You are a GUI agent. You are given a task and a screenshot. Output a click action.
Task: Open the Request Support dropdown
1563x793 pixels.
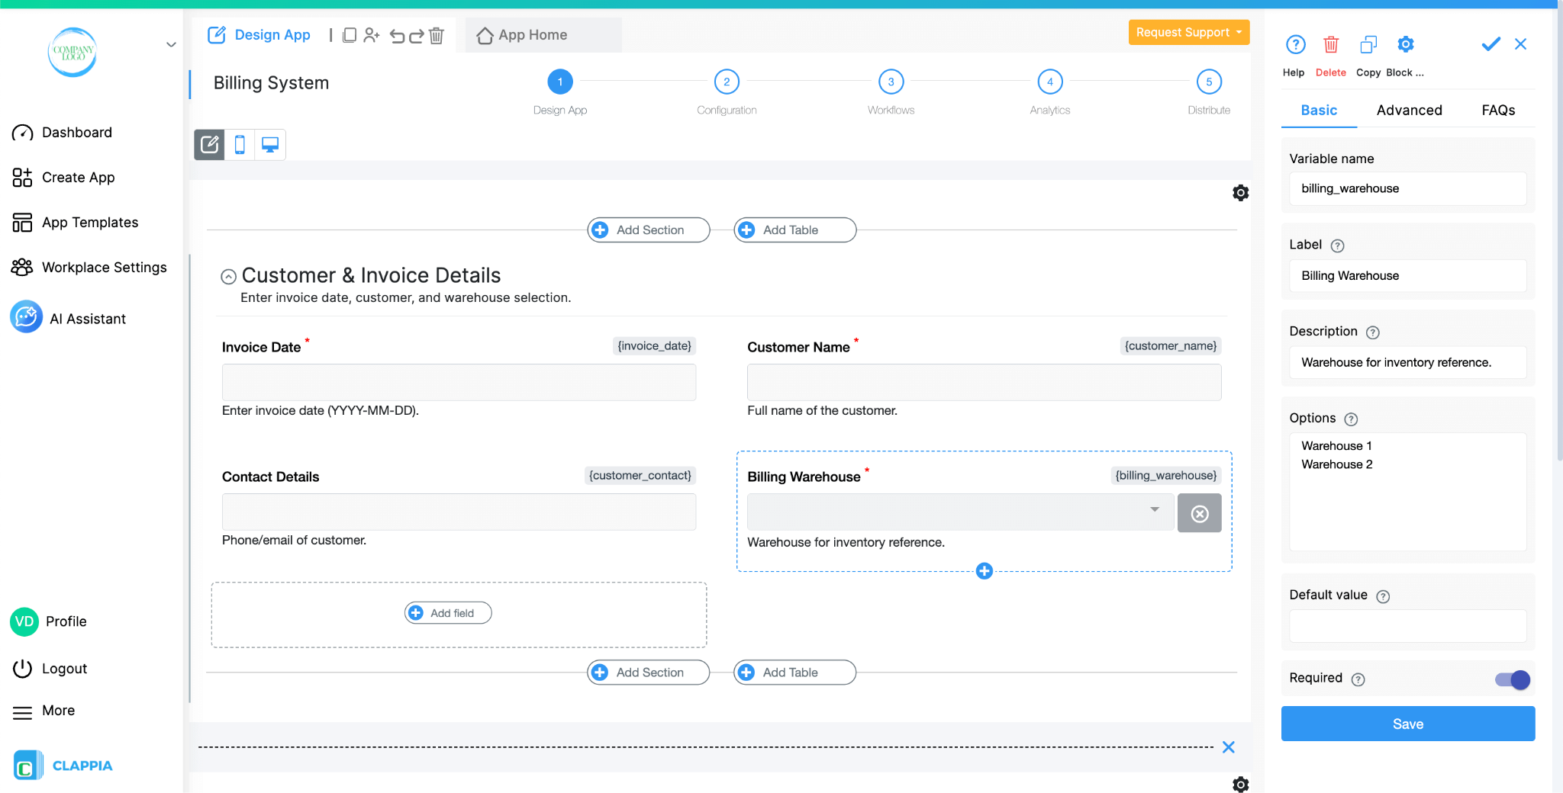pos(1188,32)
